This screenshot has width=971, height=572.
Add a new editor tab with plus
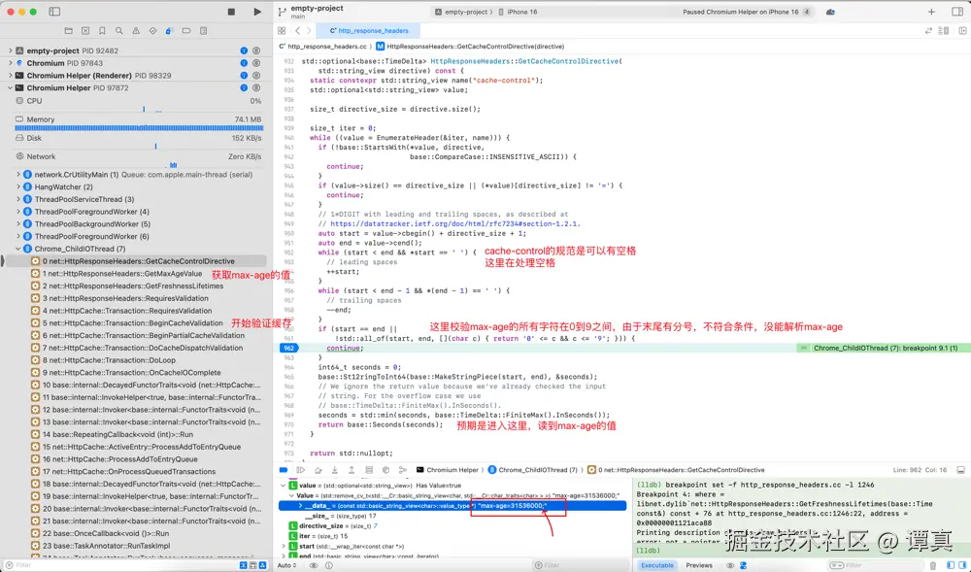[x=931, y=12]
